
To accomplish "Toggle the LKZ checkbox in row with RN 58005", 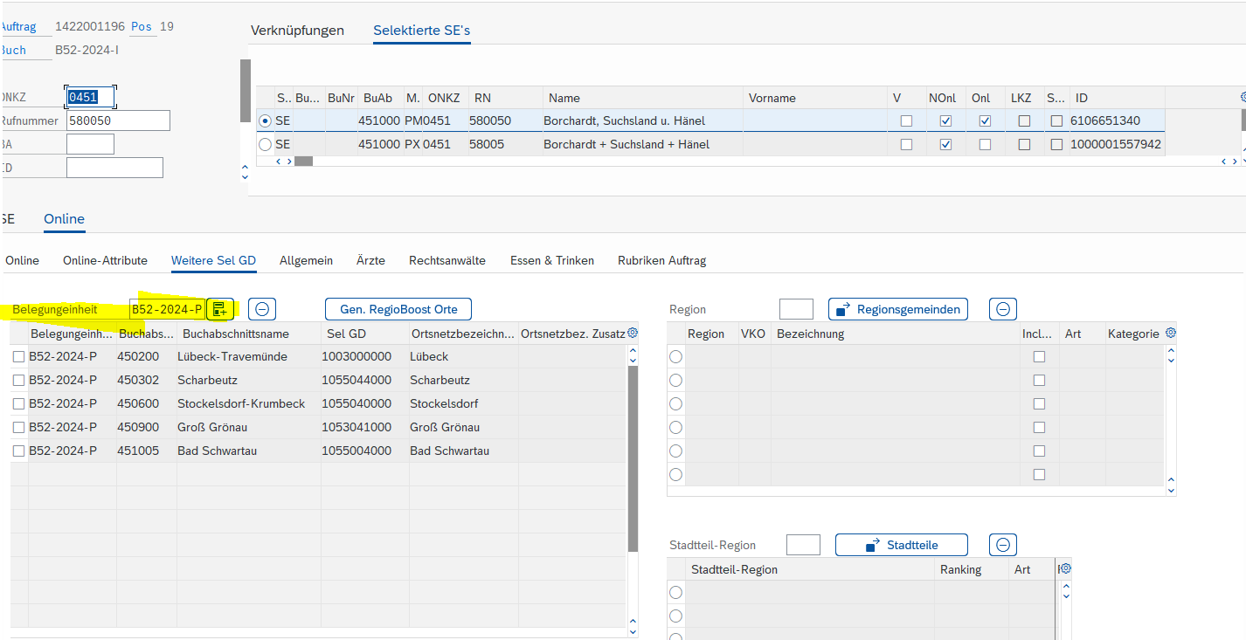I will [1024, 144].
